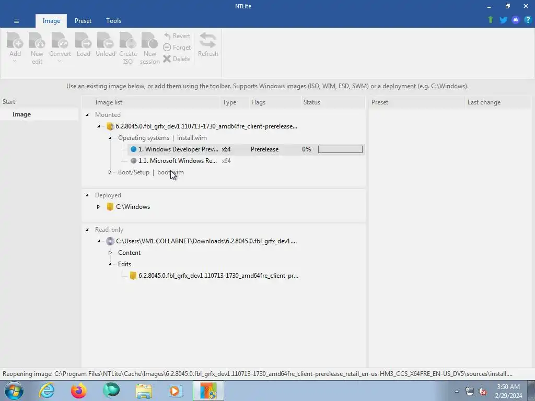The width and height of the screenshot is (535, 401).
Task: Expand the C:\Windows deployment node
Action: click(x=99, y=207)
